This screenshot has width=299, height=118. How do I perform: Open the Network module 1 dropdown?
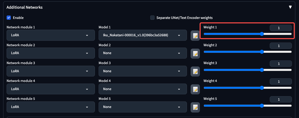(50, 35)
